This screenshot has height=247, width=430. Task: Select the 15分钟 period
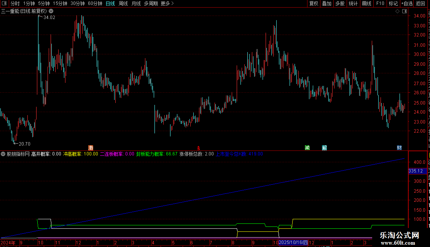60,3
